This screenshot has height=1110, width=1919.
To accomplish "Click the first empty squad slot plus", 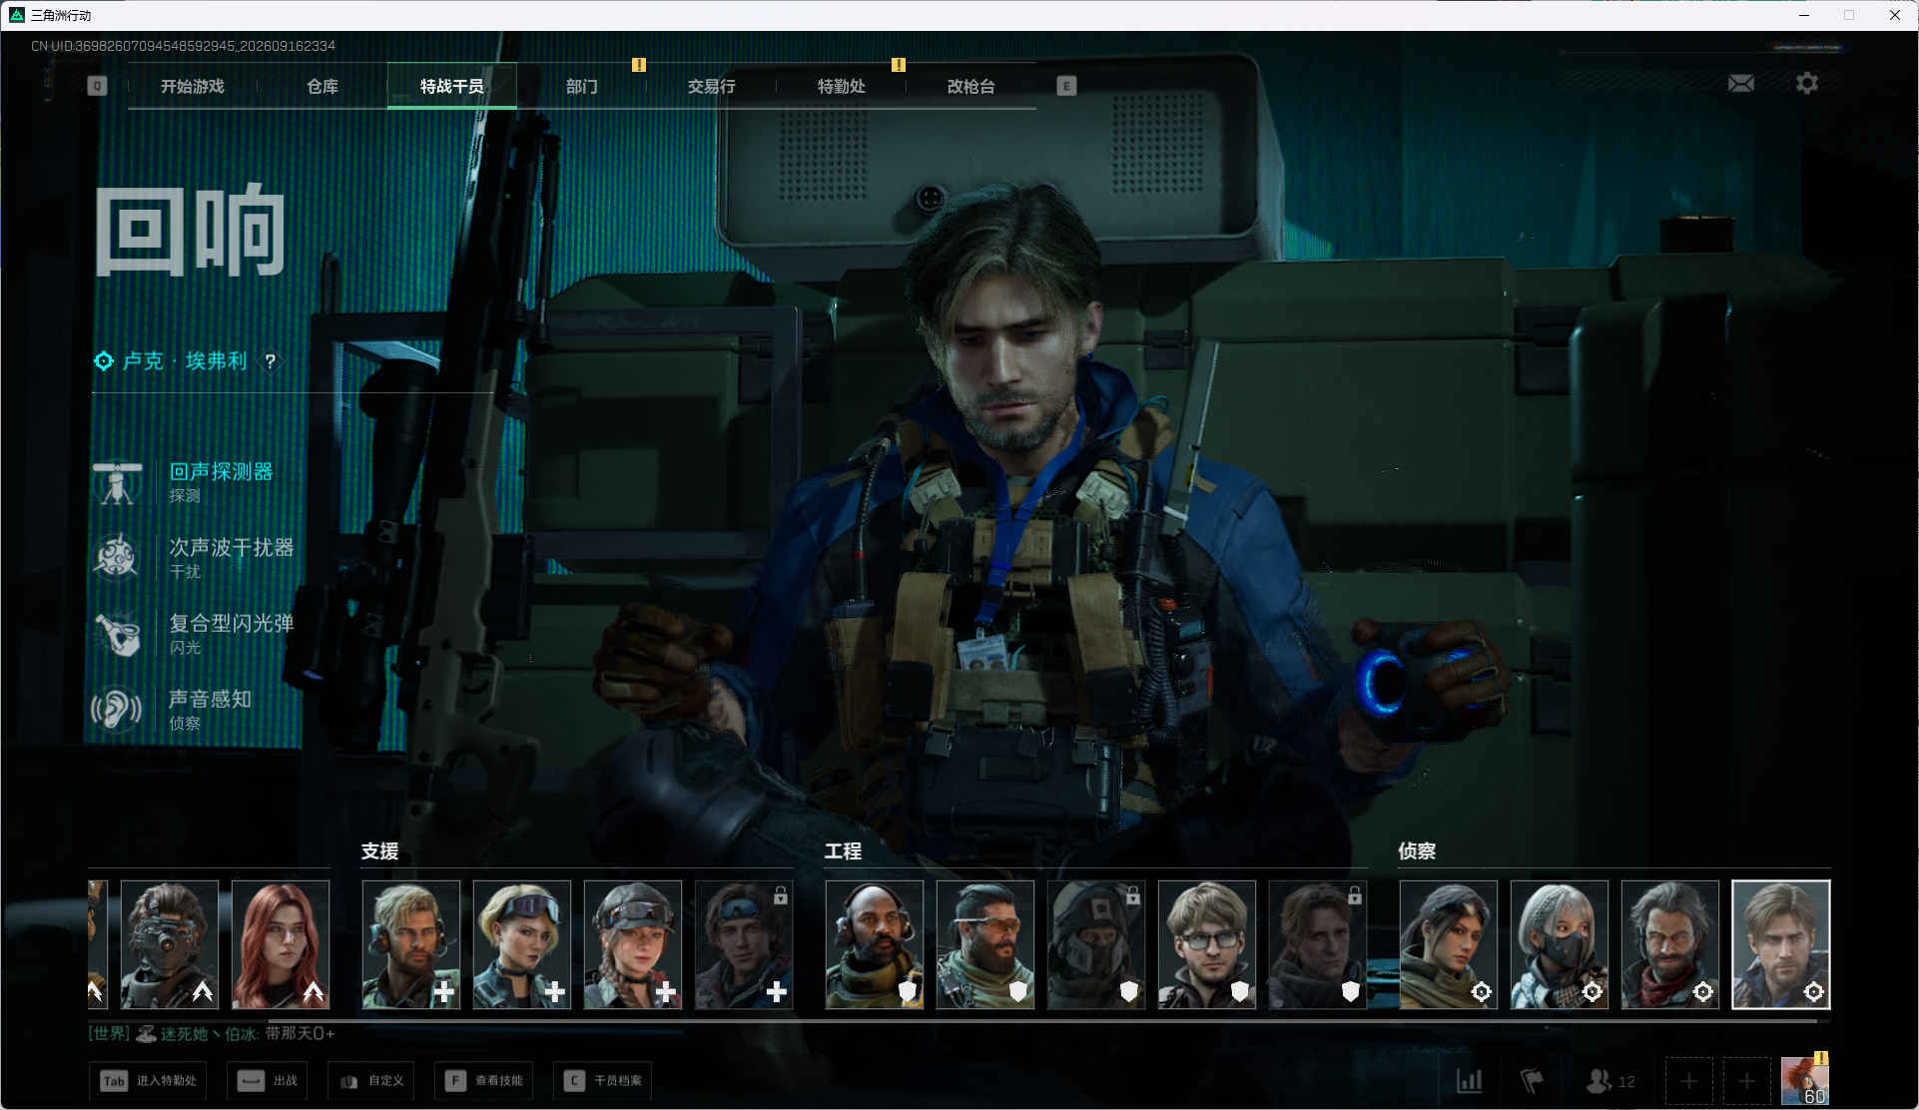I will [1688, 1081].
